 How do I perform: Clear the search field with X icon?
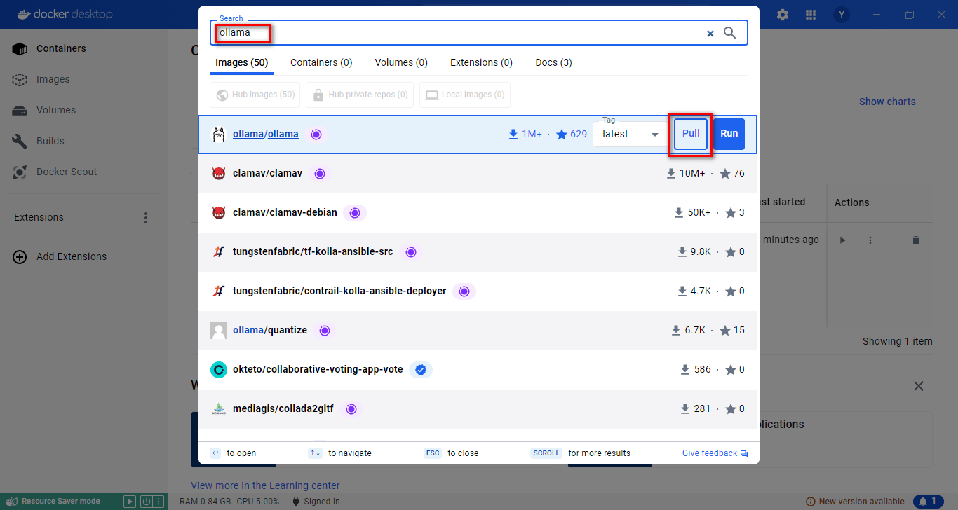click(710, 33)
